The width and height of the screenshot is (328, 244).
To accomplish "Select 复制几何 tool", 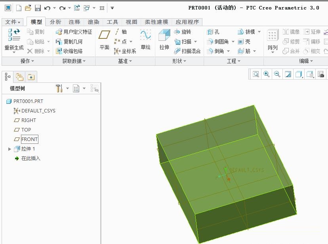I will (69, 42).
